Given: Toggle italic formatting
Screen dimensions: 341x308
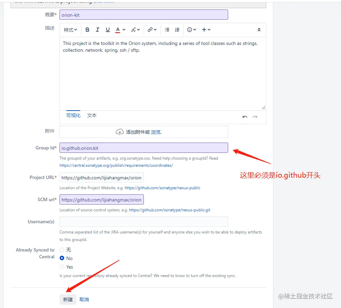Looking at the screenshot, I should [98, 30].
